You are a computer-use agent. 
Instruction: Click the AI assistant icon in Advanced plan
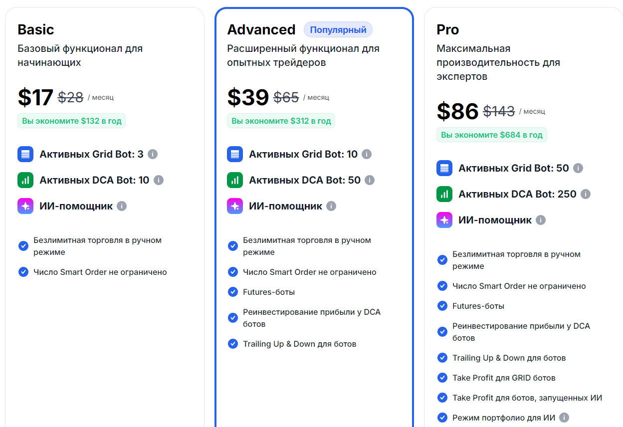pyautogui.click(x=235, y=206)
